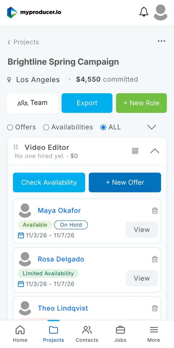Viewport: 174px width, 348px height.
Task: Click the $4,550 committed amount
Action: (107, 79)
